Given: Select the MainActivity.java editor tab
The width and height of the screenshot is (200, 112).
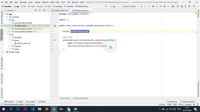Looking at the screenshot, I should pyautogui.click(x=81, y=10).
